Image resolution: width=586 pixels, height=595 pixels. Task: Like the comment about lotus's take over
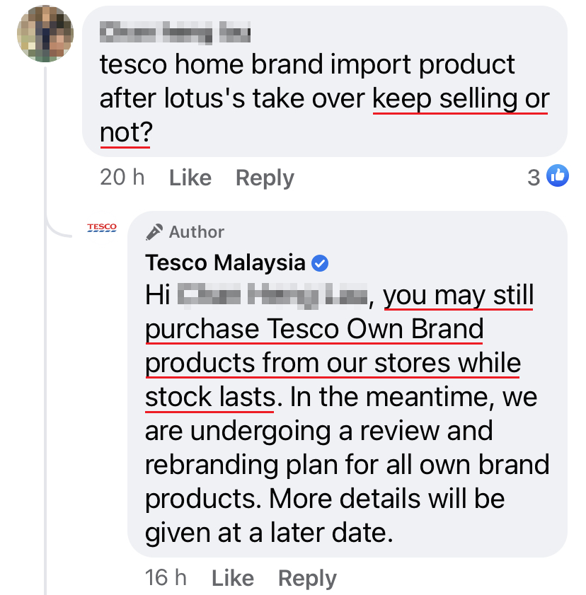190,178
